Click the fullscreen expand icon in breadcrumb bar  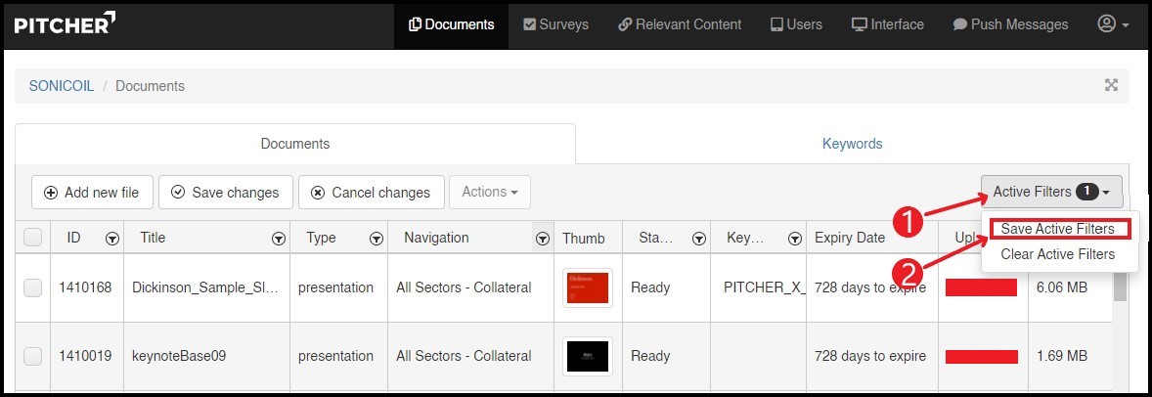(1111, 85)
